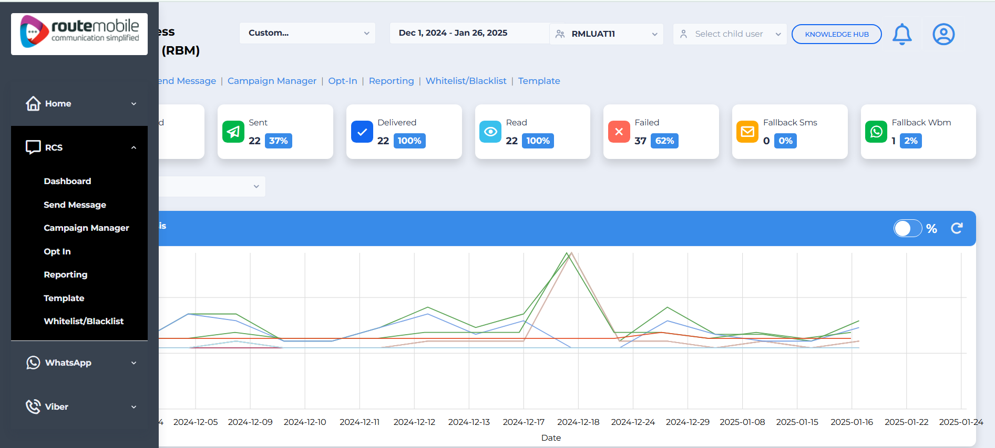Click the KNOWLEDGE HUB button
995x448 pixels.
837,34
